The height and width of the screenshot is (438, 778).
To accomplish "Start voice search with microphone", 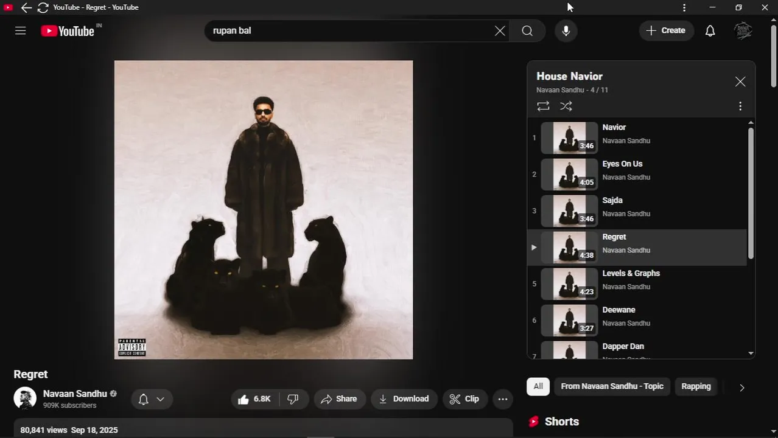I will point(566,30).
